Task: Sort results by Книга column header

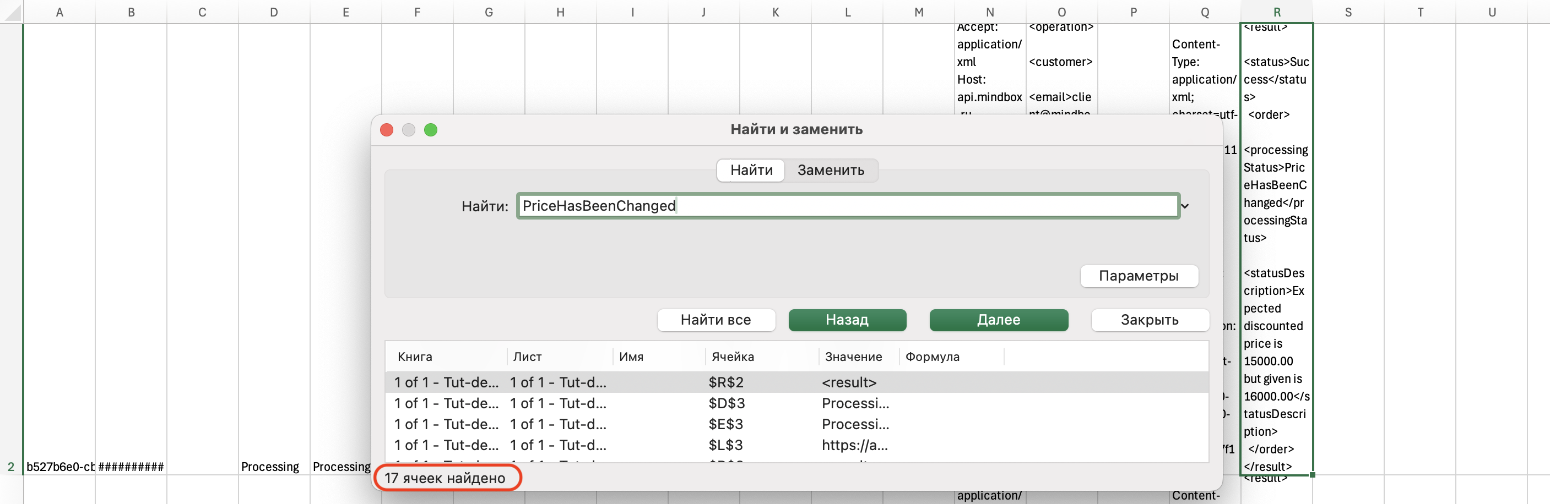Action: coord(446,357)
